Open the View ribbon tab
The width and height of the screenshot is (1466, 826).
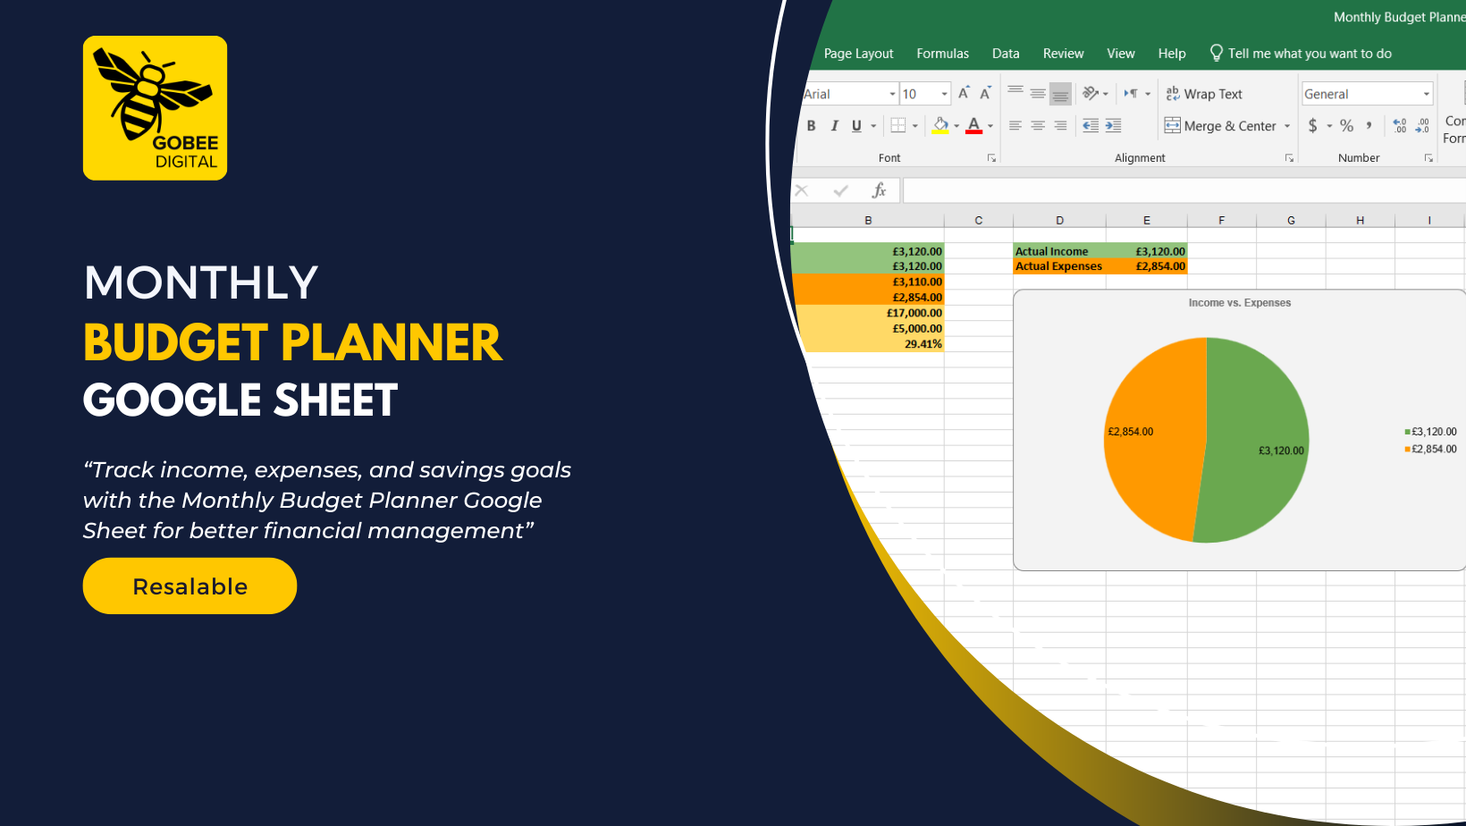click(1120, 54)
